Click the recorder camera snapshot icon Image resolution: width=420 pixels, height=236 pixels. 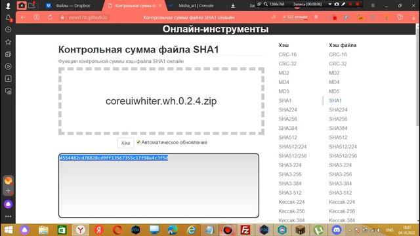(337, 4)
